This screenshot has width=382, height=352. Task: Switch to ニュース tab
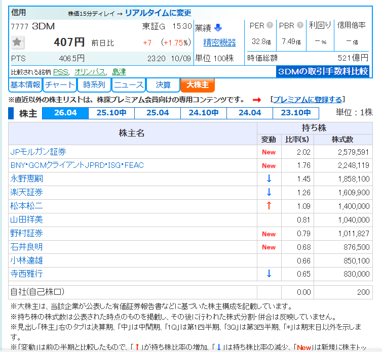pos(129,85)
